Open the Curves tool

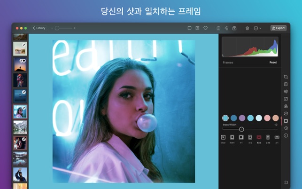coord(286,99)
